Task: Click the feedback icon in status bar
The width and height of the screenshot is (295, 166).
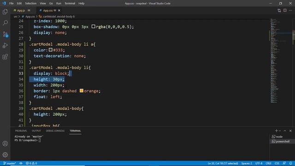Action: pyautogui.click(x=284, y=163)
